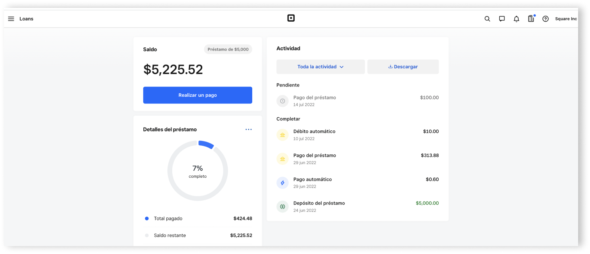The width and height of the screenshot is (590, 254).
Task: Open the Depósito del préstamo entry
Action: click(358, 207)
